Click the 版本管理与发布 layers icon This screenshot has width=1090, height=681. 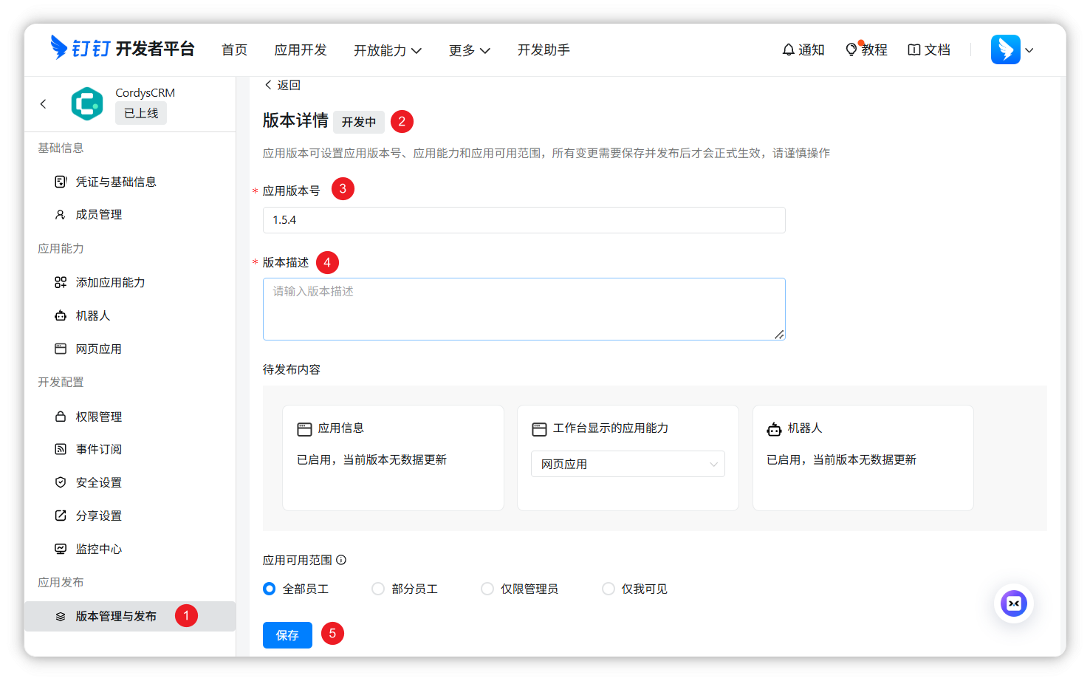[61, 617]
